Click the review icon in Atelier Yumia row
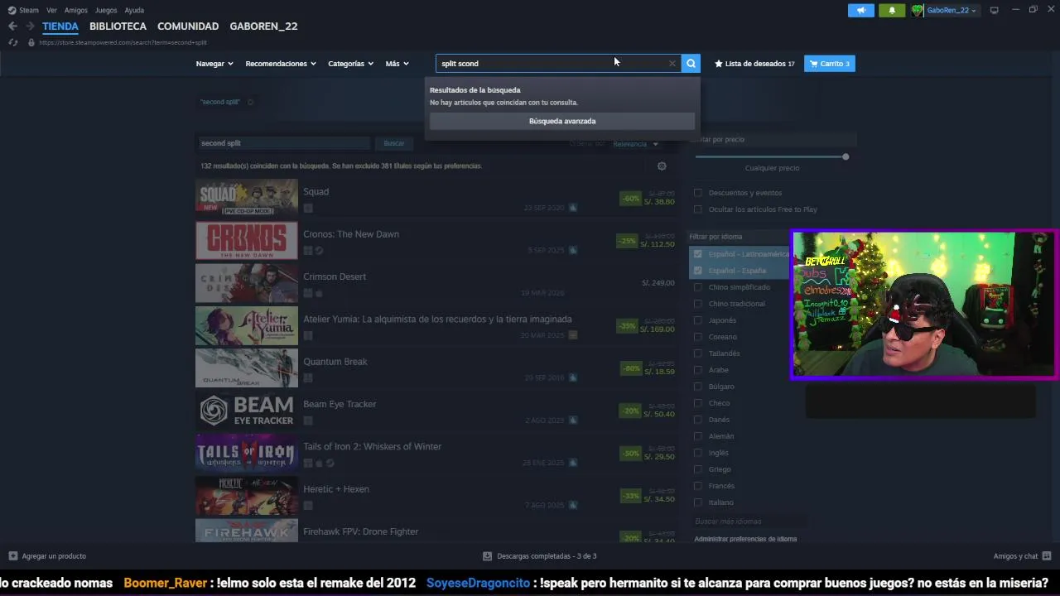Screen dimensions: 1060x596 [573, 335]
